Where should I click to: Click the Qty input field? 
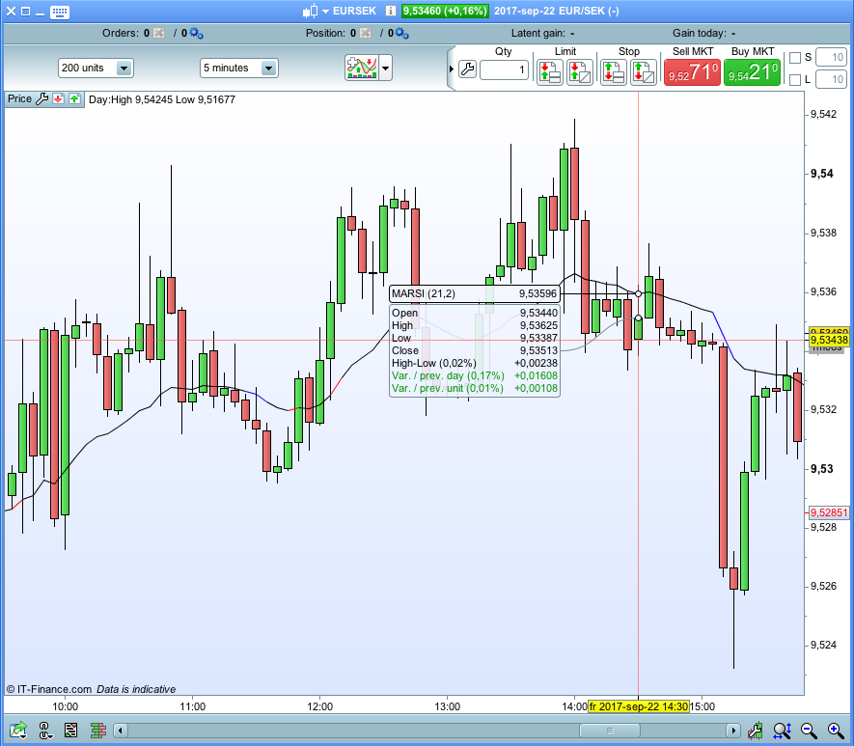505,69
